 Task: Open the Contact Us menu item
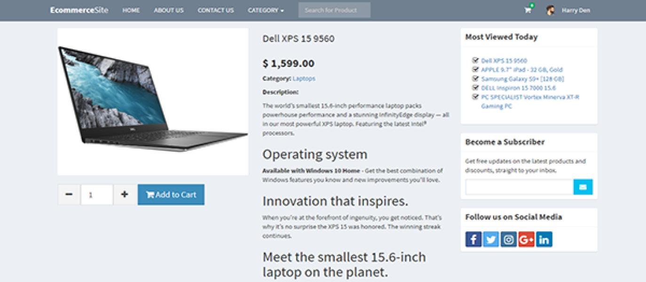pos(215,9)
